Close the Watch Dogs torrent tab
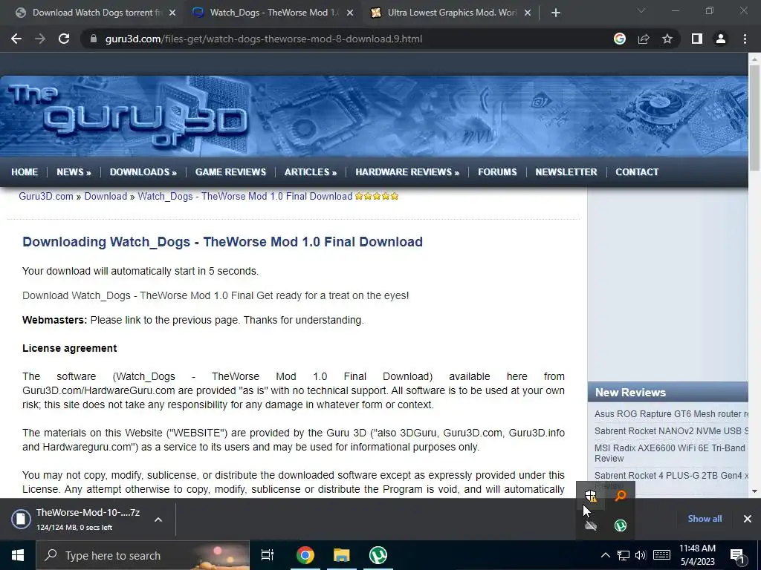This screenshot has width=761, height=570. coord(172,13)
